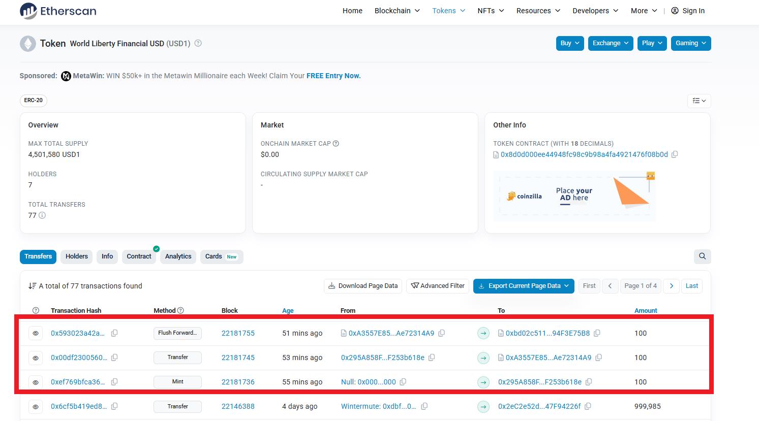This screenshot has width=759, height=421.
Task: Click the next page arrow
Action: 672,286
